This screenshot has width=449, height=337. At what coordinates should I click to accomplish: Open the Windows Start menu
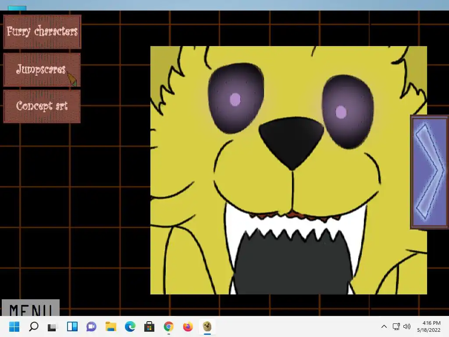[x=14, y=326]
